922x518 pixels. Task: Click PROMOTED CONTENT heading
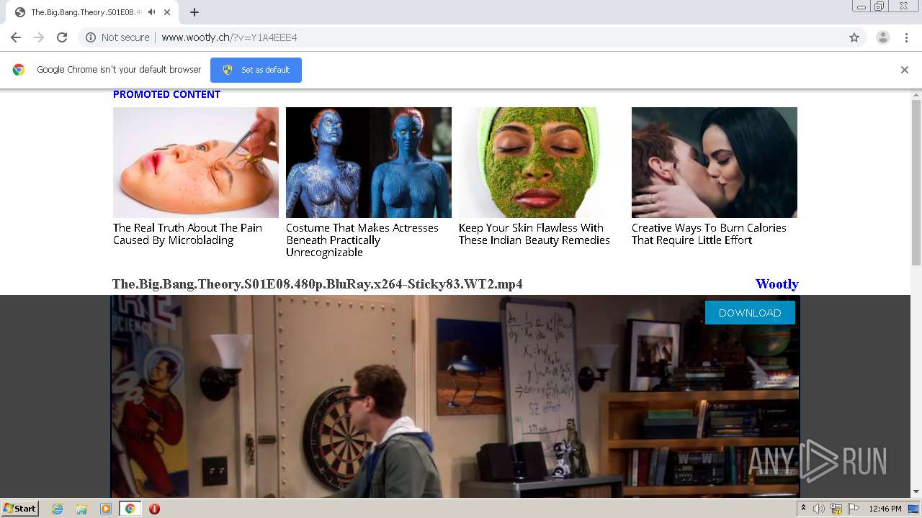[166, 94]
